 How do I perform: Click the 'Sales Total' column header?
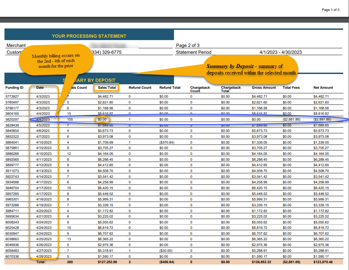(107, 88)
